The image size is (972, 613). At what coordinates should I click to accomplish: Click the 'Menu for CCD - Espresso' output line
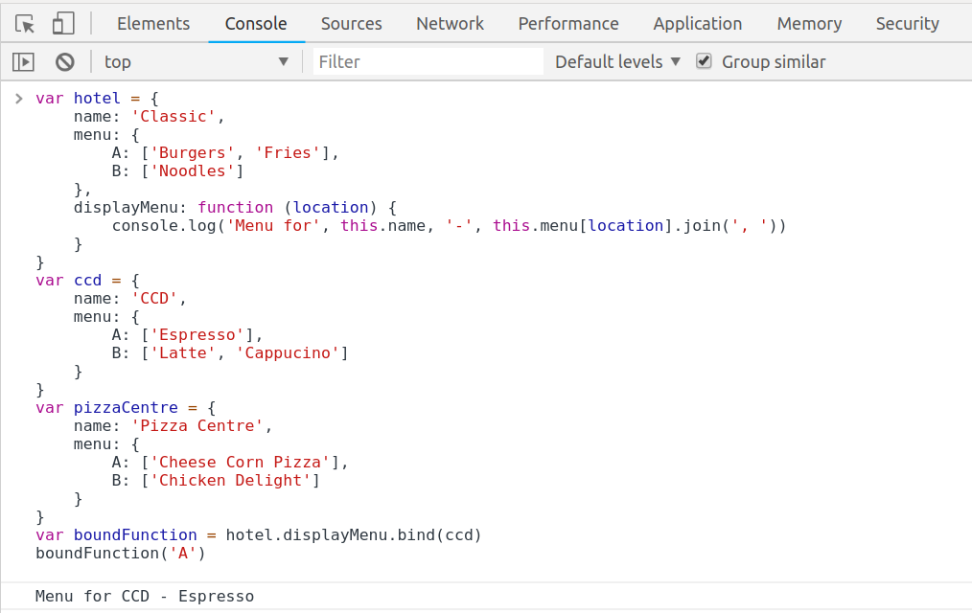pyautogui.click(x=145, y=597)
